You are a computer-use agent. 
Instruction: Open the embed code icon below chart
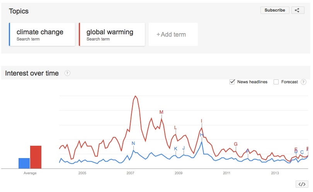coord(301,184)
